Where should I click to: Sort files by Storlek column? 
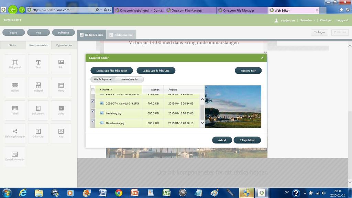point(153,90)
